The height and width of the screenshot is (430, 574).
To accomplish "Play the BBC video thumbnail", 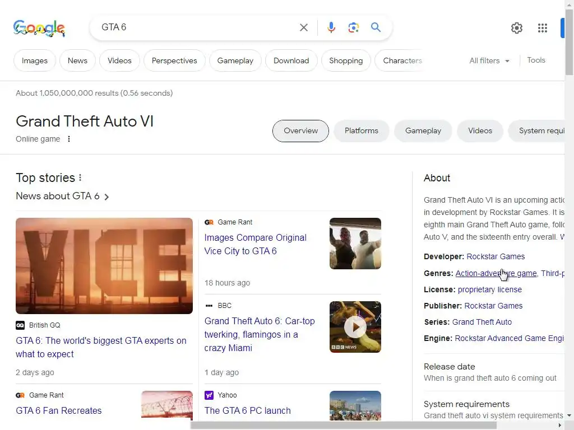I will coord(355,327).
